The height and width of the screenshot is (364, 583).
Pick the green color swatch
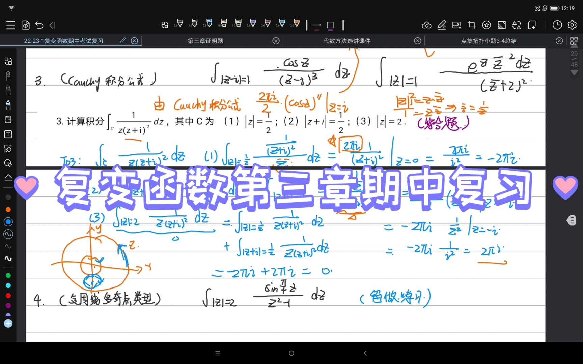coord(8,276)
